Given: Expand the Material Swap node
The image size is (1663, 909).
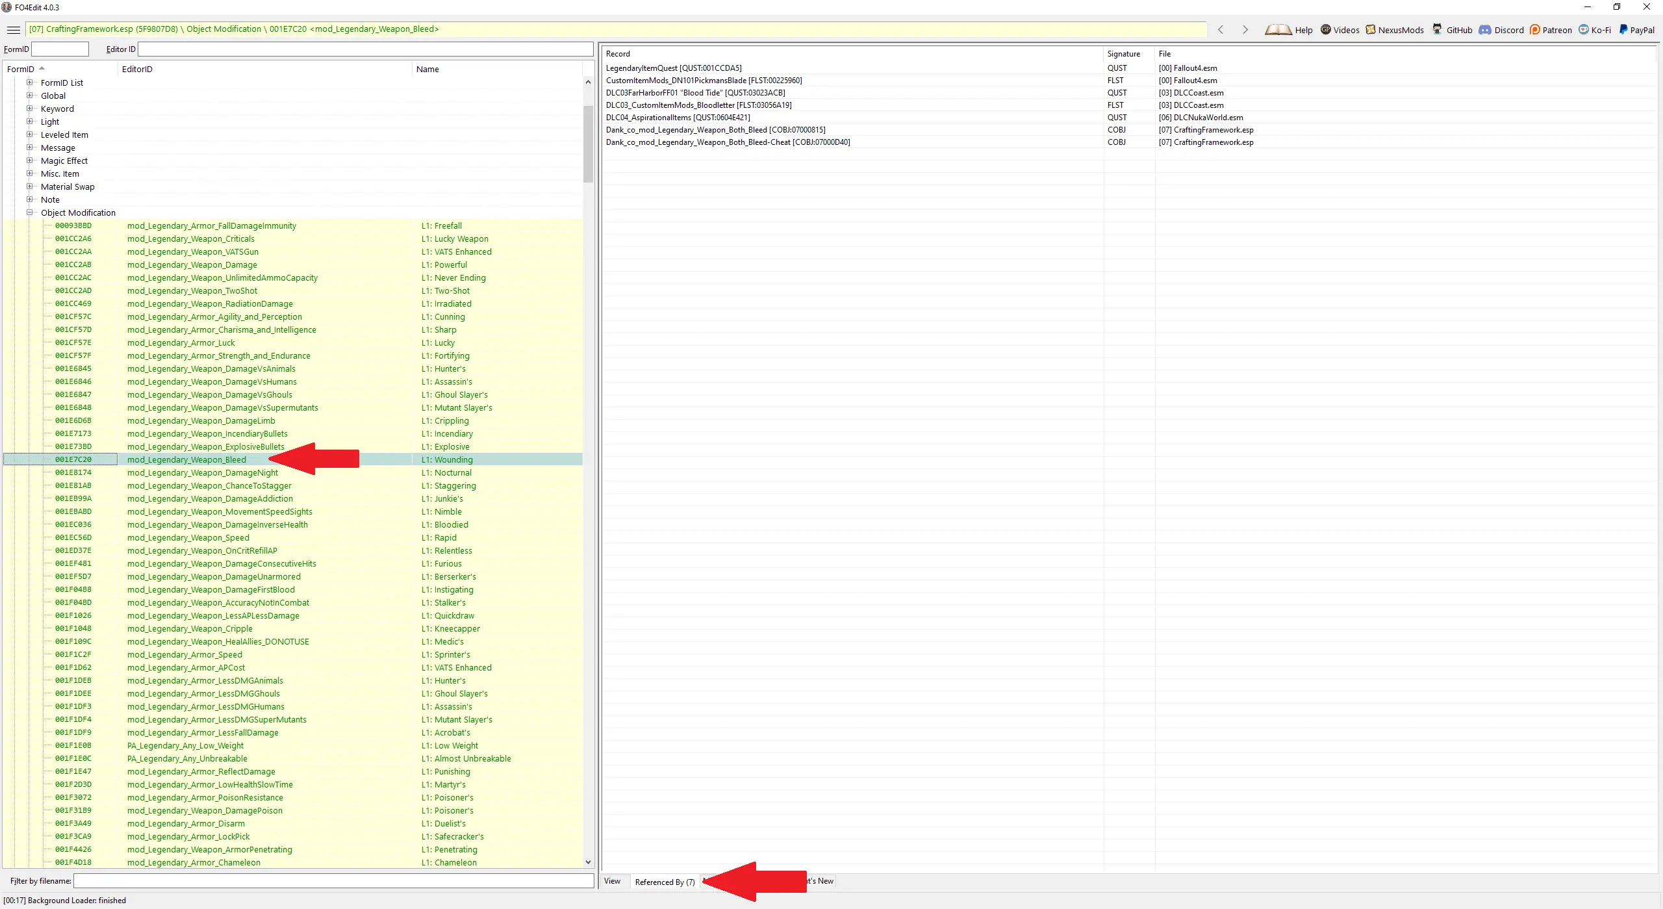Looking at the screenshot, I should pyautogui.click(x=29, y=186).
